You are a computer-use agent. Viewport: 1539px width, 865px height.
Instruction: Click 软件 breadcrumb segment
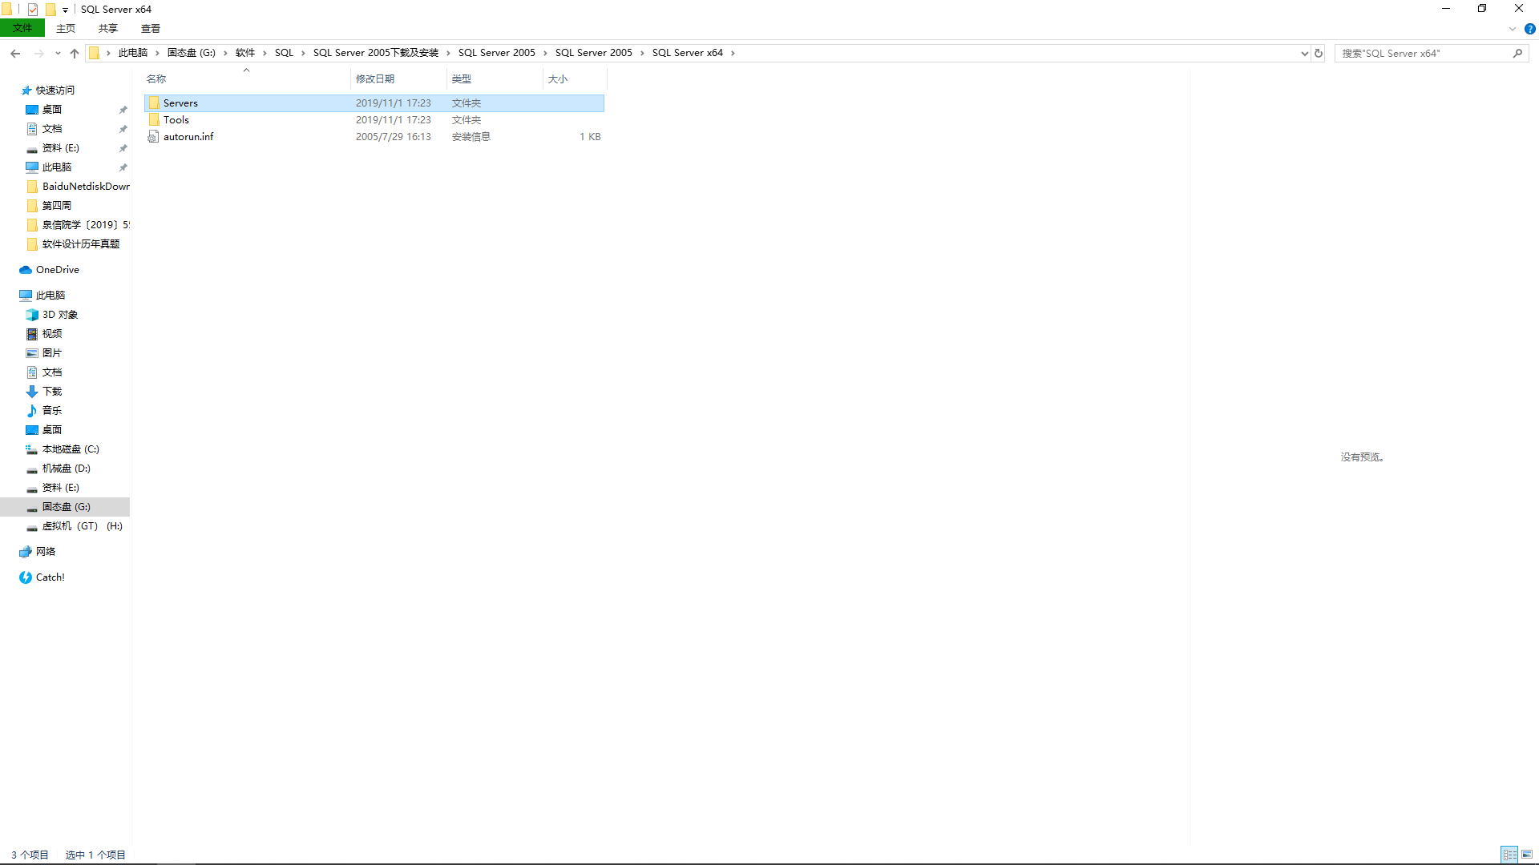point(245,53)
